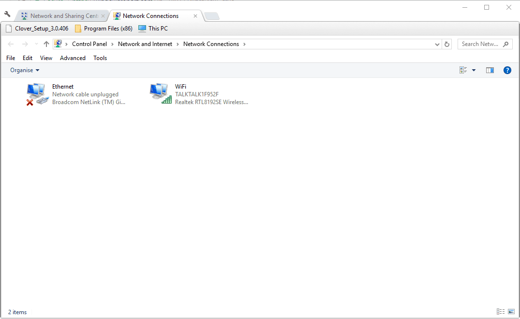Screen dimensions: 520x319
Task: Click the WiFi connection name
Action: (x=180, y=87)
